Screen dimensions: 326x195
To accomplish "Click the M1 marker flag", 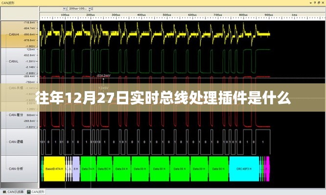I will coord(65,9).
